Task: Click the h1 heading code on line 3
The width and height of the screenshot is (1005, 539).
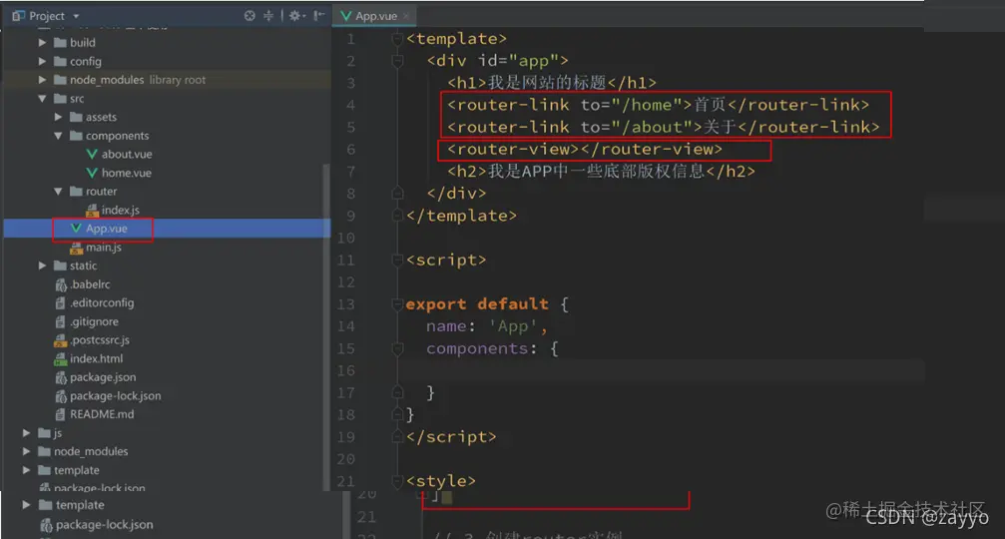Action: pyautogui.click(x=551, y=82)
